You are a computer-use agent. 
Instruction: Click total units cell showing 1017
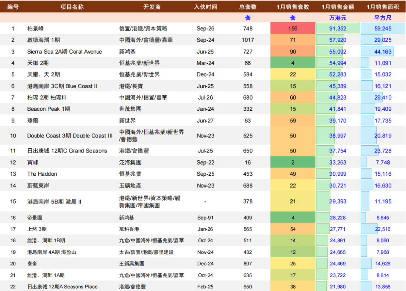(x=248, y=40)
